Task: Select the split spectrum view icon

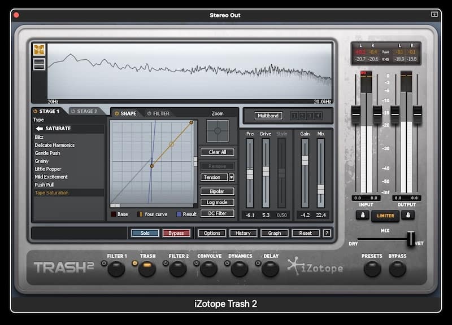Action: point(39,64)
